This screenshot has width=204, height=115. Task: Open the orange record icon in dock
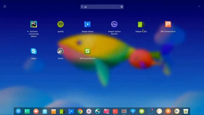click(x=36, y=111)
